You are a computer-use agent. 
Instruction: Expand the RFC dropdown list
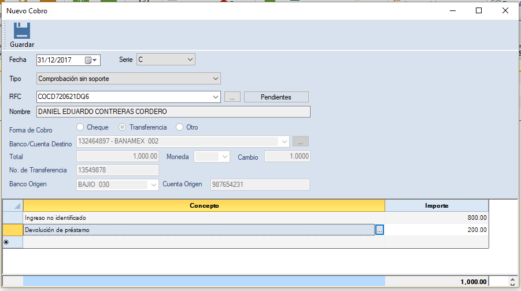(x=216, y=97)
